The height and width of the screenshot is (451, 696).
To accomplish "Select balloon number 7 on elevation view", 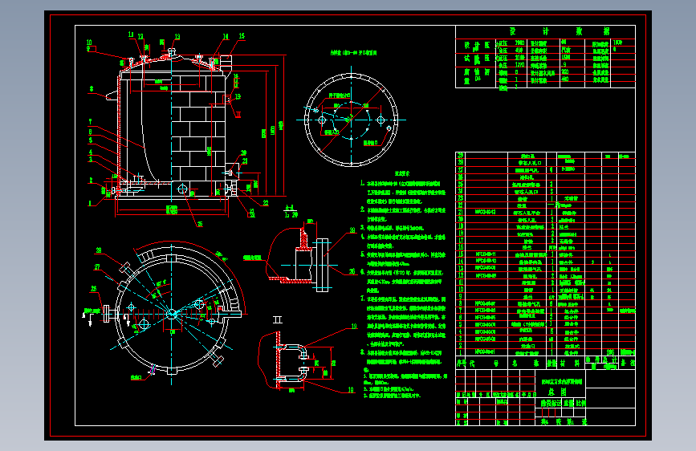I will [x=91, y=121].
